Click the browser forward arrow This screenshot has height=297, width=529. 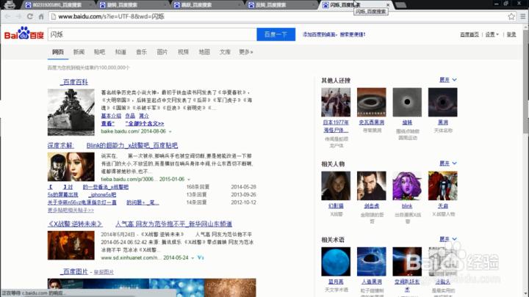click(x=18, y=16)
